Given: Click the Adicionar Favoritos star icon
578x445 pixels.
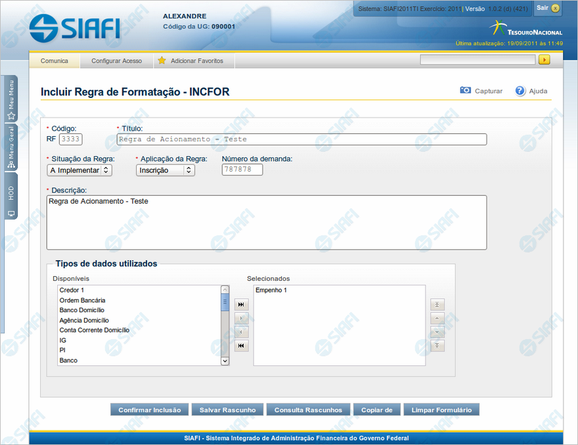Looking at the screenshot, I should point(162,60).
